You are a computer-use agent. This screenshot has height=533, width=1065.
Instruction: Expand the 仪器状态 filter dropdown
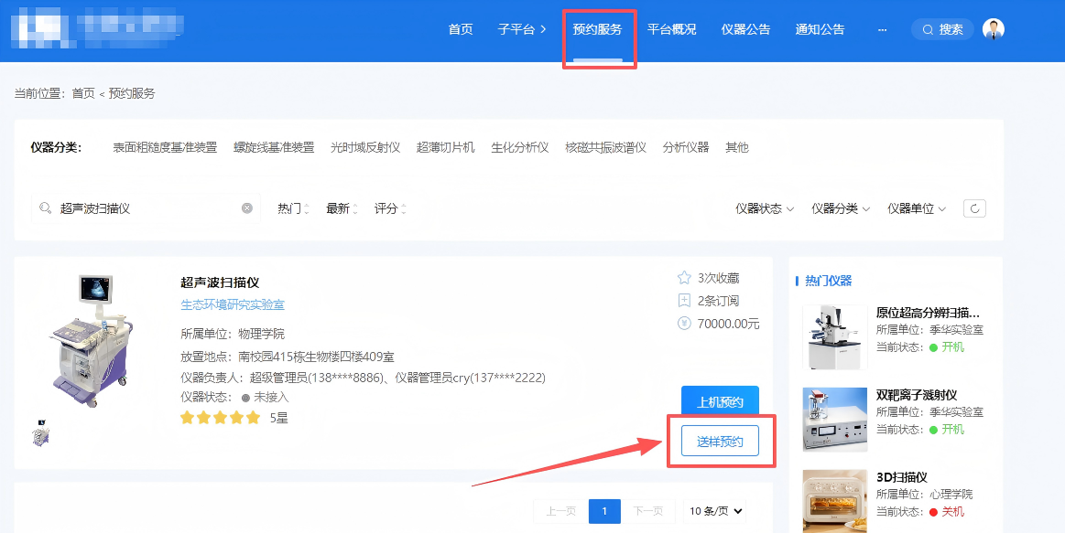pyautogui.click(x=764, y=208)
